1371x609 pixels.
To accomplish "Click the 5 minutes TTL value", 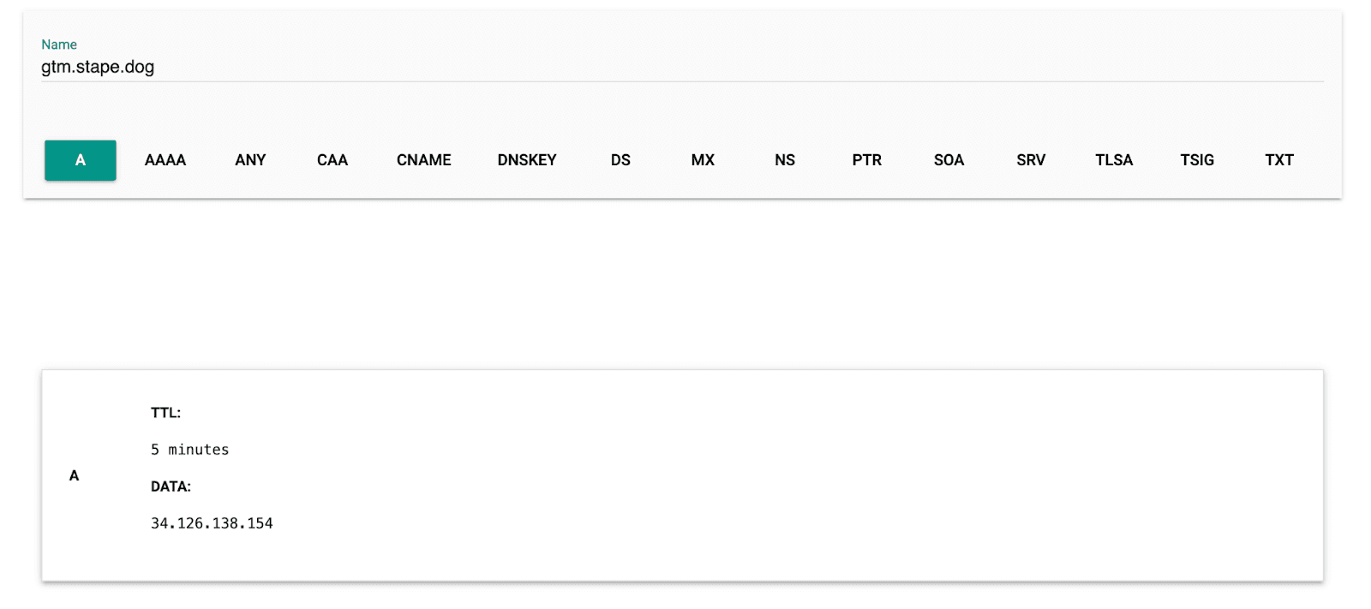I will [x=190, y=450].
